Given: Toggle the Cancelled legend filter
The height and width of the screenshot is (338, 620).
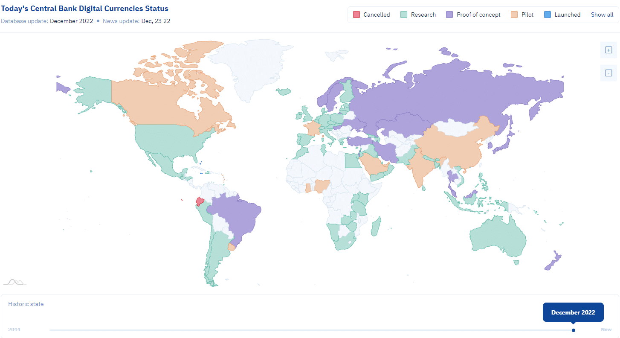Looking at the screenshot, I should pyautogui.click(x=371, y=15).
